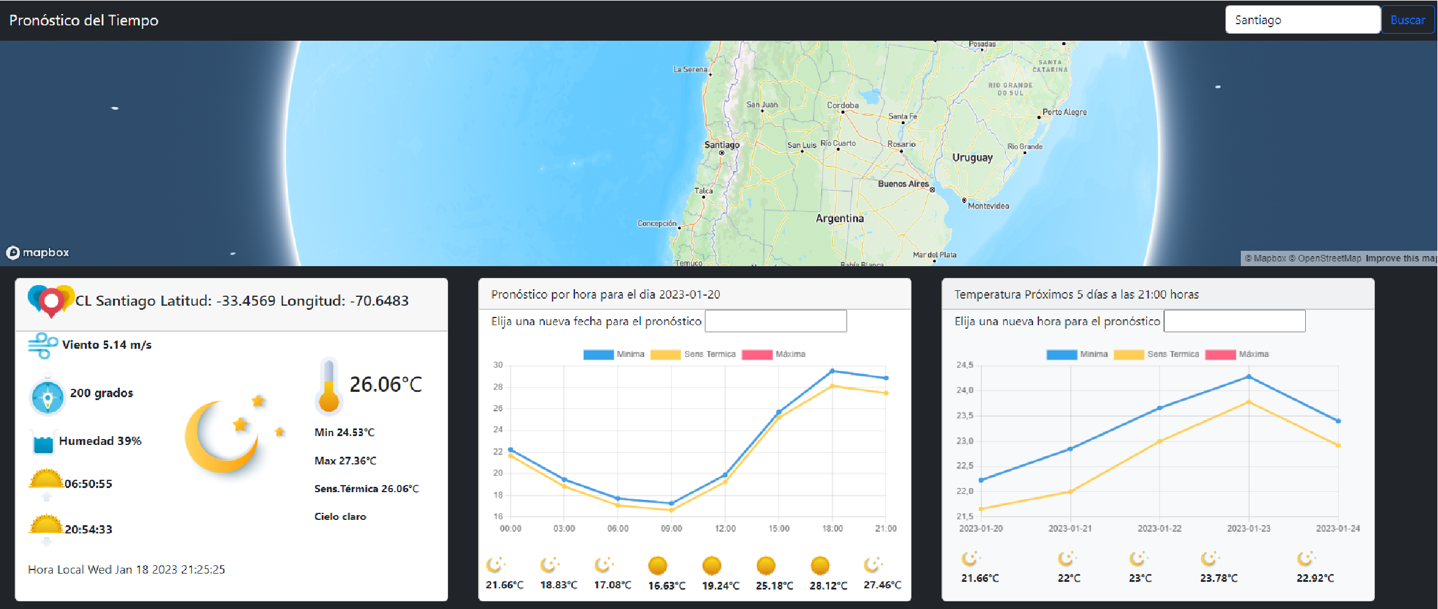This screenshot has width=1438, height=609.
Task: Toggle Minima legend in 5-day chart
Action: click(1077, 355)
